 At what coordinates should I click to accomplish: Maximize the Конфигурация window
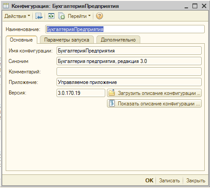(x=195, y=6)
